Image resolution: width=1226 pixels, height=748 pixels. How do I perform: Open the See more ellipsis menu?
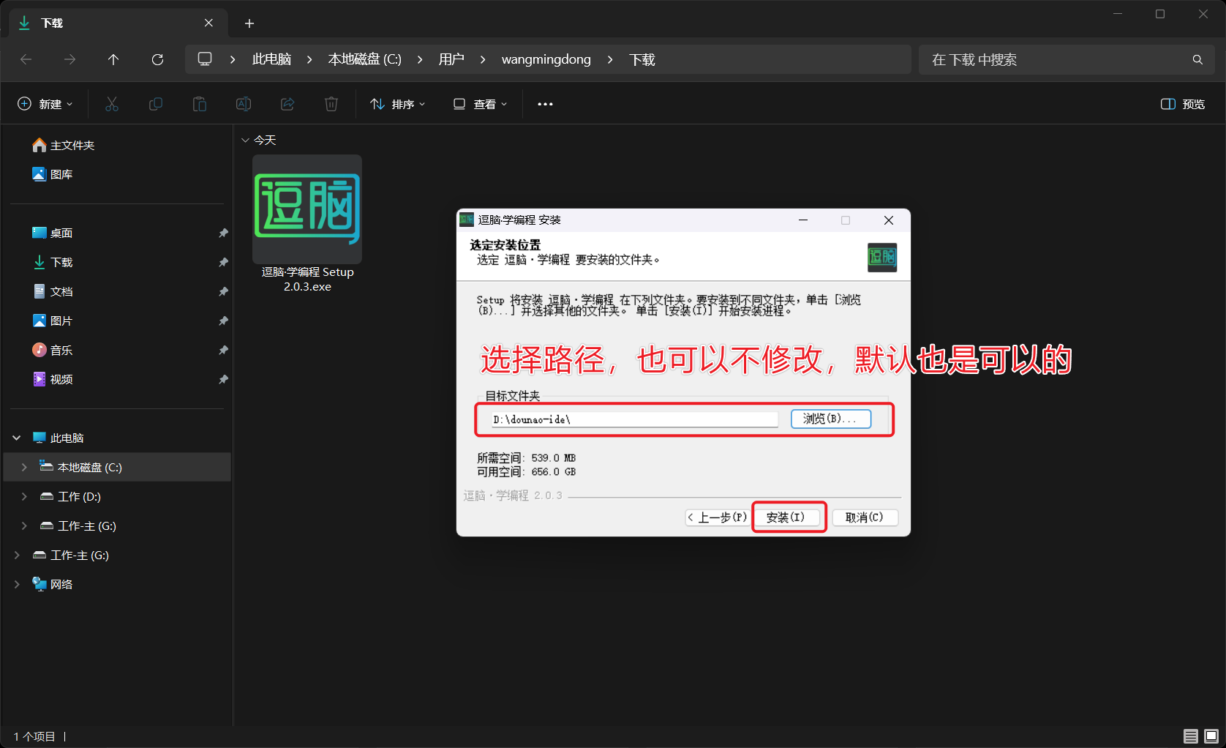point(545,104)
